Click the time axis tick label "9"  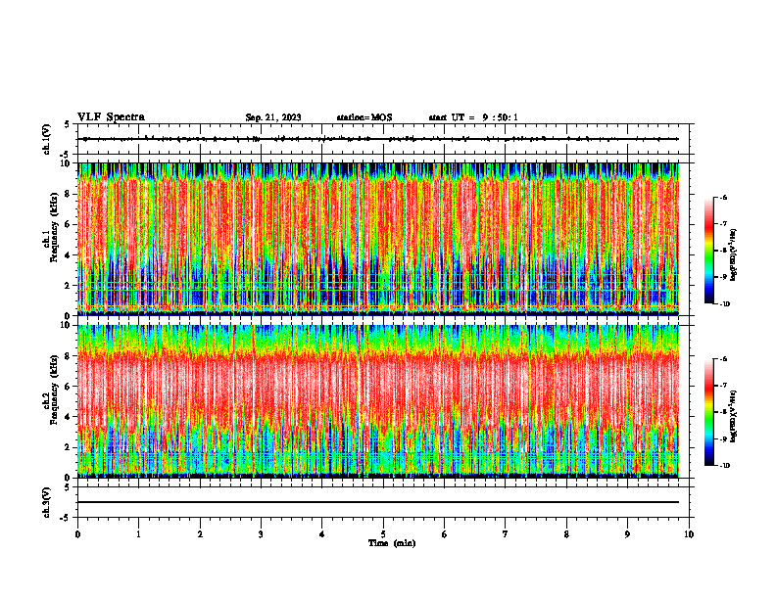point(627,534)
